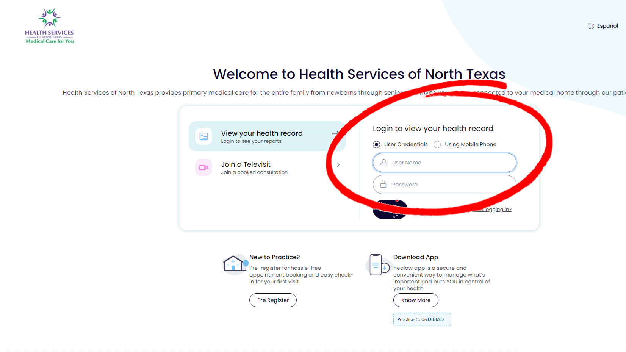This screenshot has height=352, width=626.
Task: Select the User Credentials radio button
Action: tap(376, 144)
